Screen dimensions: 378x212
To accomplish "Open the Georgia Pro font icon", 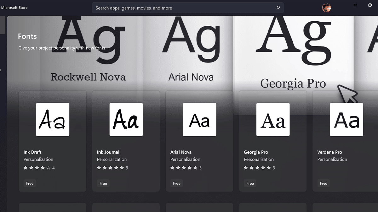I will (x=273, y=119).
